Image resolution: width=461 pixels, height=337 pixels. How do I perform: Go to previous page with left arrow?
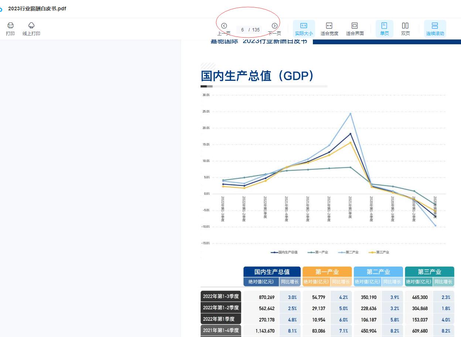click(x=224, y=26)
